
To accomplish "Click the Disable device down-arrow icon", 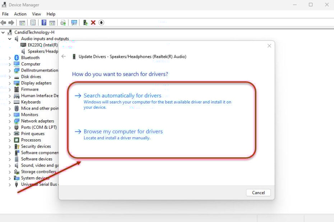I will [102, 22].
